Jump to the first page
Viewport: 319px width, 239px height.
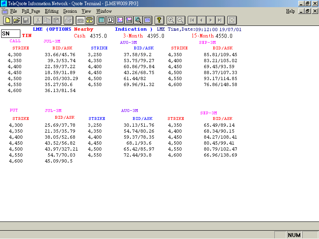coord(192,20)
